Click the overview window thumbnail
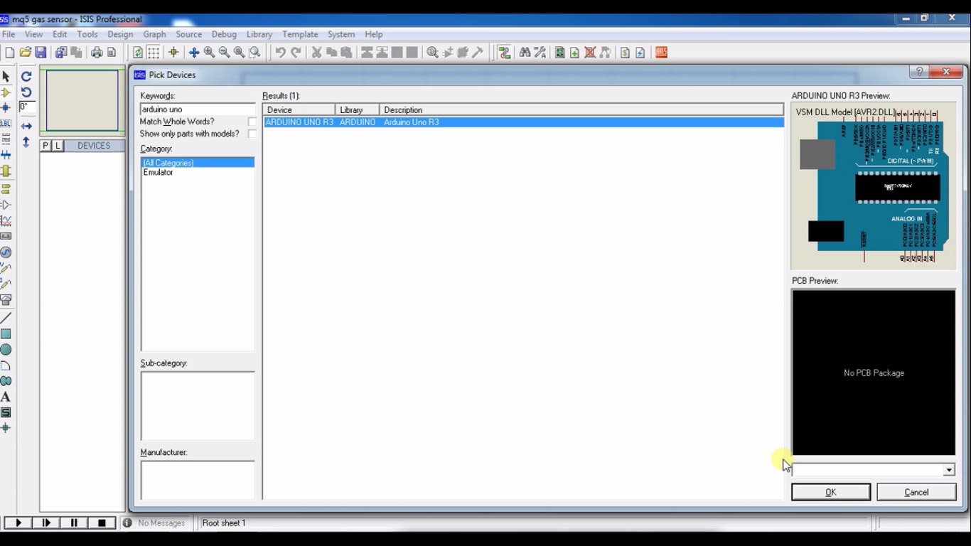Viewport: 971px width, 546px height. click(x=82, y=100)
